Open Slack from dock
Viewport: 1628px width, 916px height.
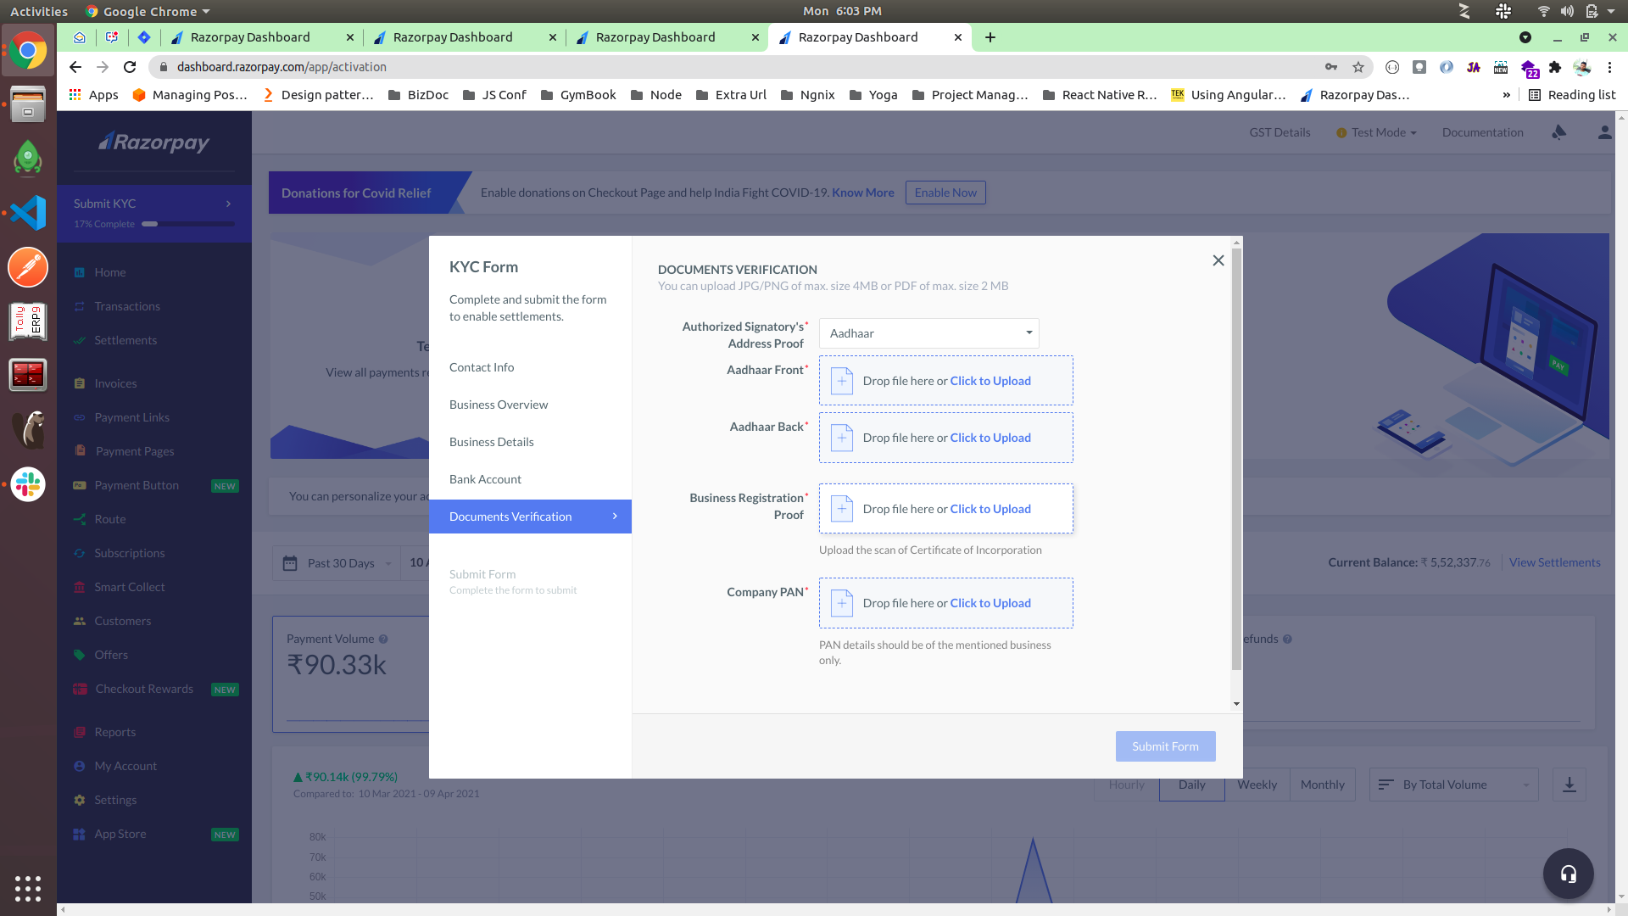pos(28,485)
